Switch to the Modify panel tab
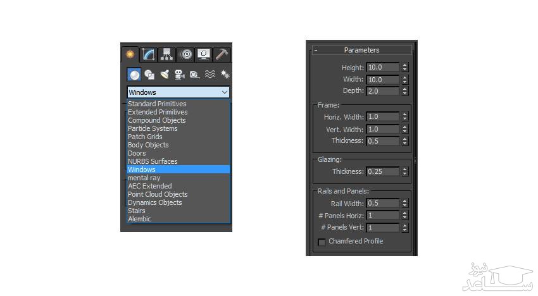Image resolution: width=538 pixels, height=296 pixels. (x=148, y=54)
